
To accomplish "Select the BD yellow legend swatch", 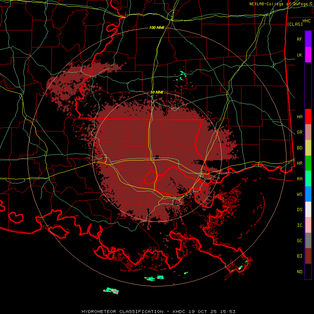I will pos(308,148).
